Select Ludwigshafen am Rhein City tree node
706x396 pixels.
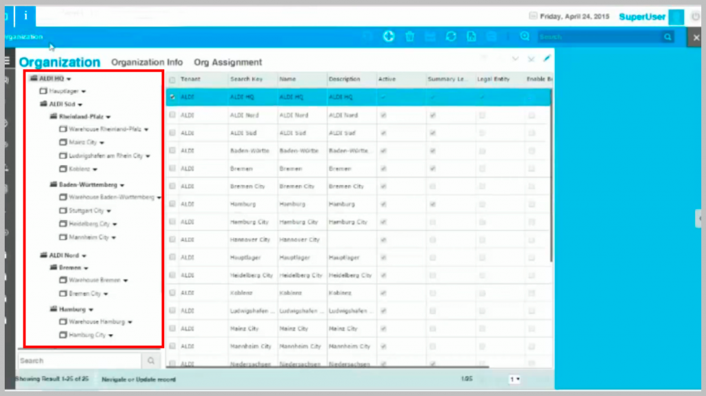click(105, 155)
